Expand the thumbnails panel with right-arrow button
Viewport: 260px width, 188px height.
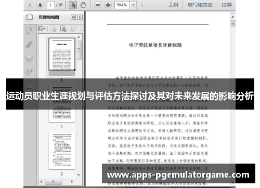click(80, 17)
